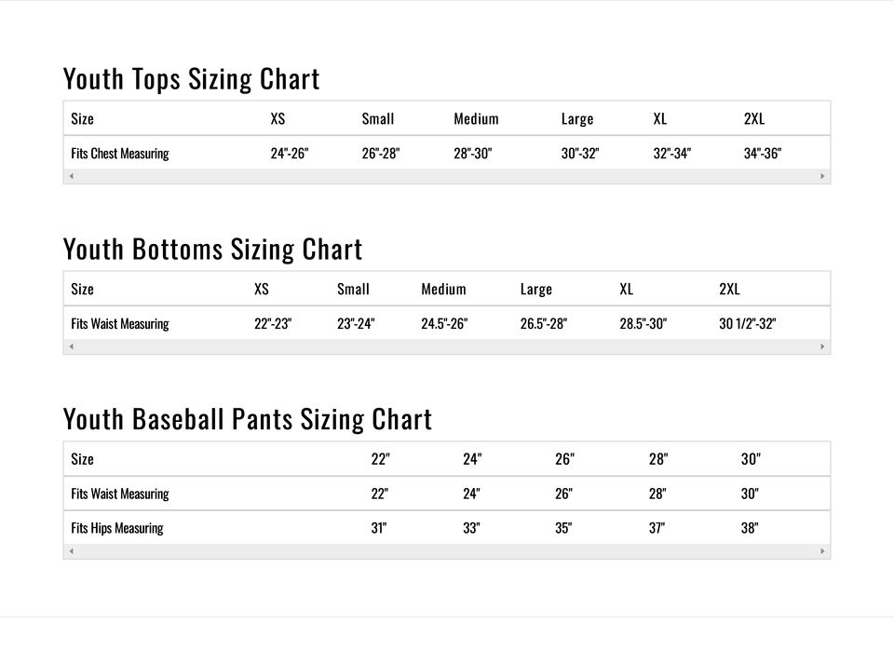Click the Youth Tops table horizontal scrollbar track
894x650 pixels.
(x=447, y=176)
